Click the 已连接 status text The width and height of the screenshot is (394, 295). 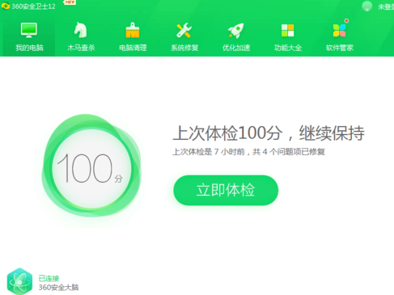(x=49, y=278)
